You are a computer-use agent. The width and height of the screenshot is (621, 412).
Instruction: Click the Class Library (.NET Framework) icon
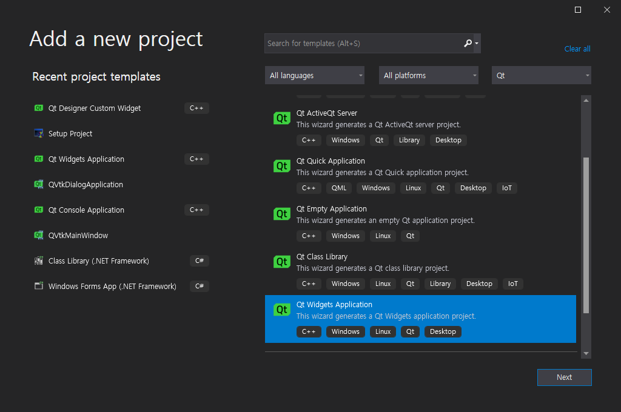tap(38, 261)
